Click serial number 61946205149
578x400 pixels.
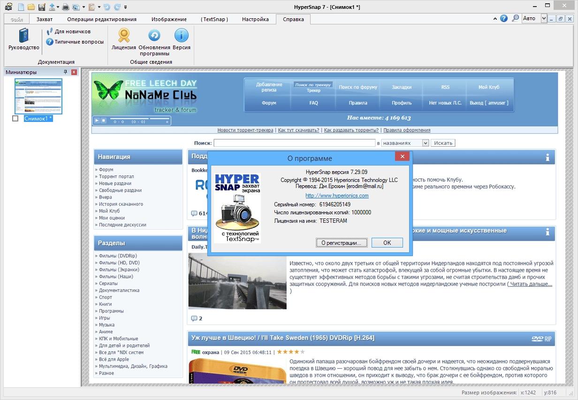(335, 204)
